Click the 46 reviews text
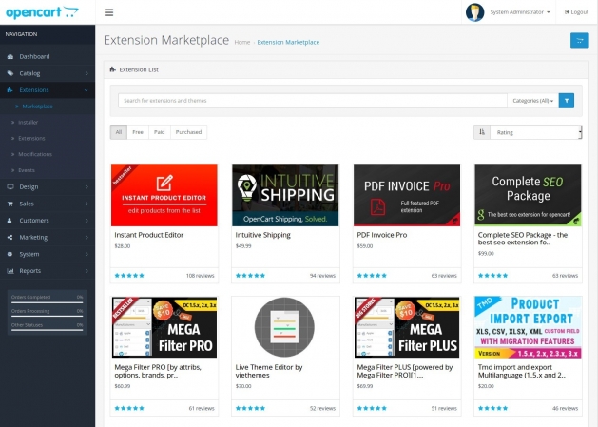Viewport: 598px width, 427px height. (566, 408)
